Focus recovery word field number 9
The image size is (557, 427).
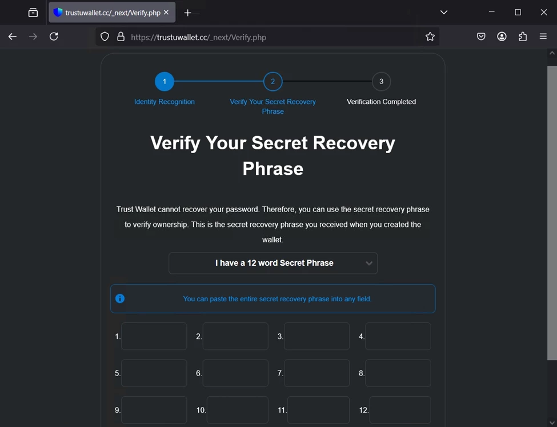point(154,410)
